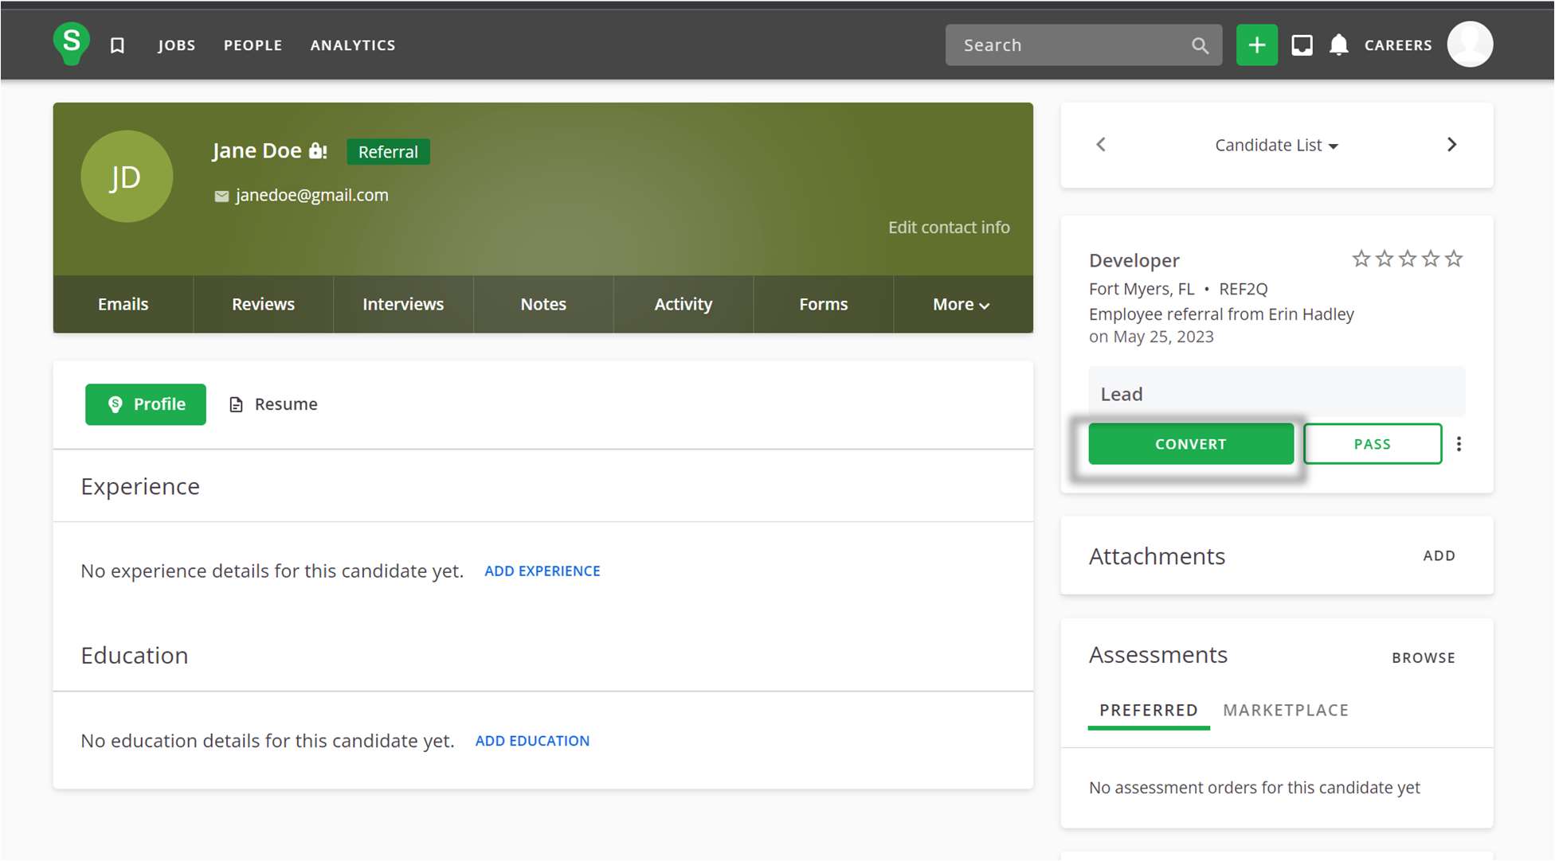The height and width of the screenshot is (861, 1555).
Task: Go to previous candidate arrow
Action: coord(1101,144)
